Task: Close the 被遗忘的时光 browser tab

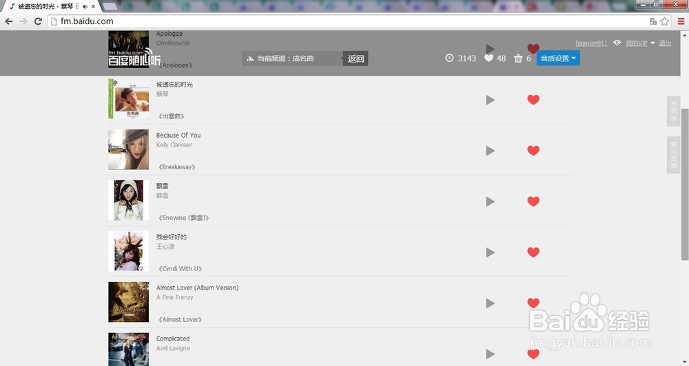Action: (93, 7)
